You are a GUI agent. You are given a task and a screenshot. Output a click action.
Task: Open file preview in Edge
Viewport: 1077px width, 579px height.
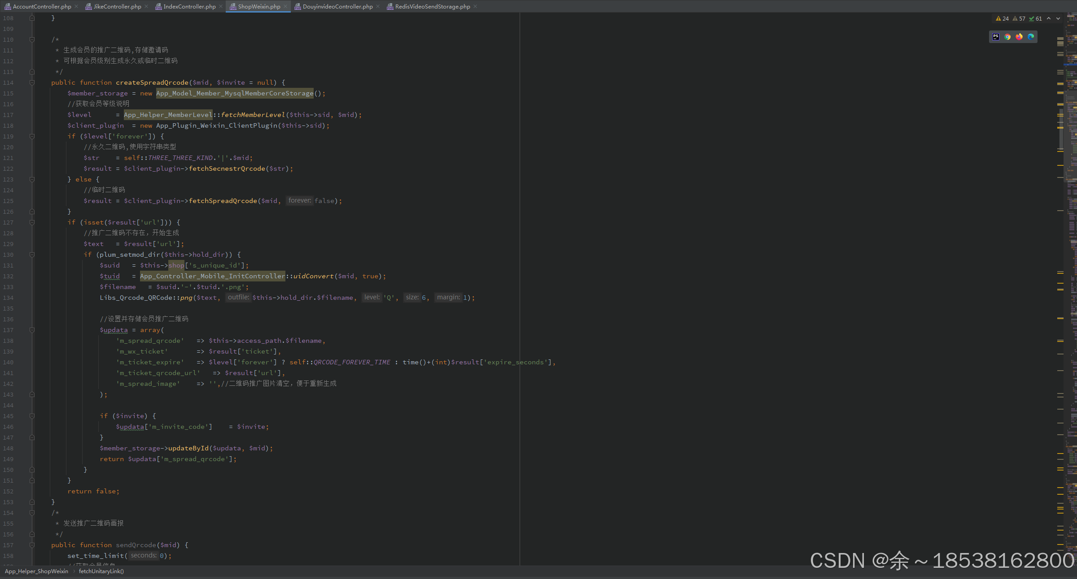(1031, 37)
